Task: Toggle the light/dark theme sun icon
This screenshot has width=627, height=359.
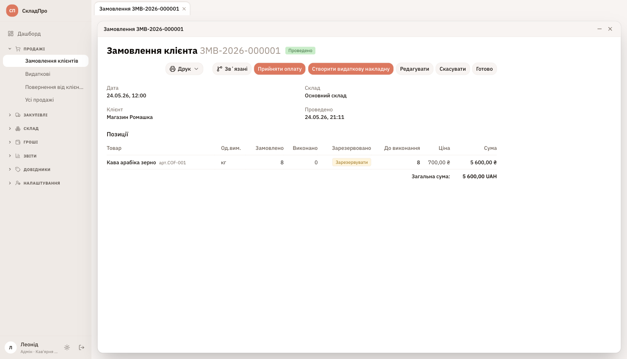Action: (x=67, y=348)
